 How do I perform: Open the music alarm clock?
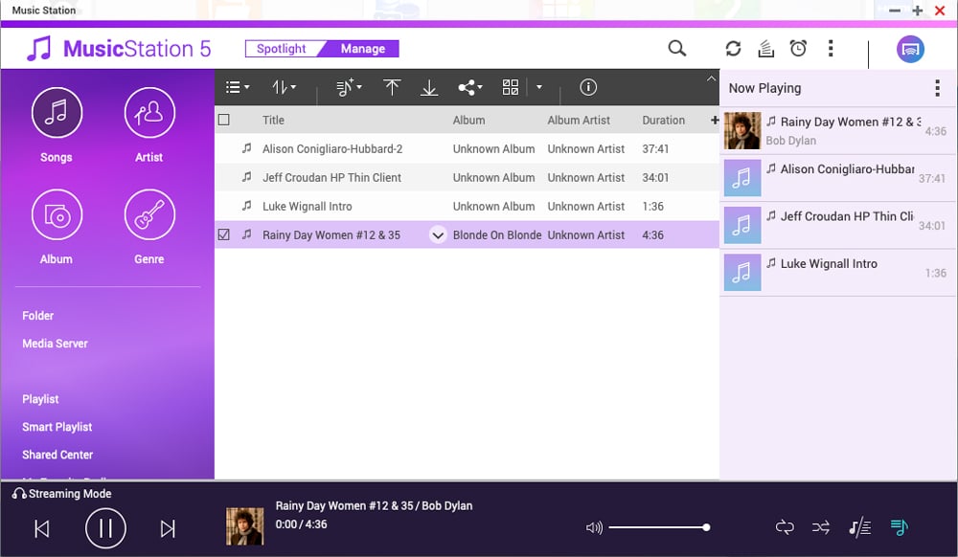[x=798, y=48]
